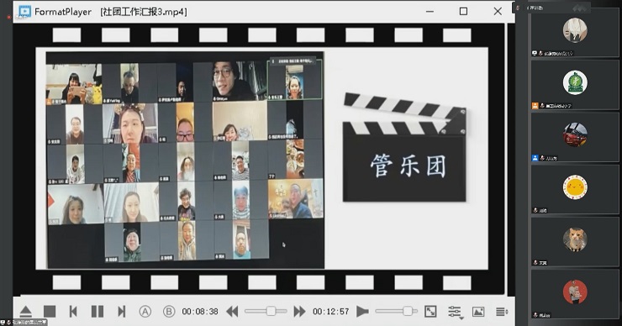
Task: Open the equalizer settings dropdown
Action: [x=455, y=312]
